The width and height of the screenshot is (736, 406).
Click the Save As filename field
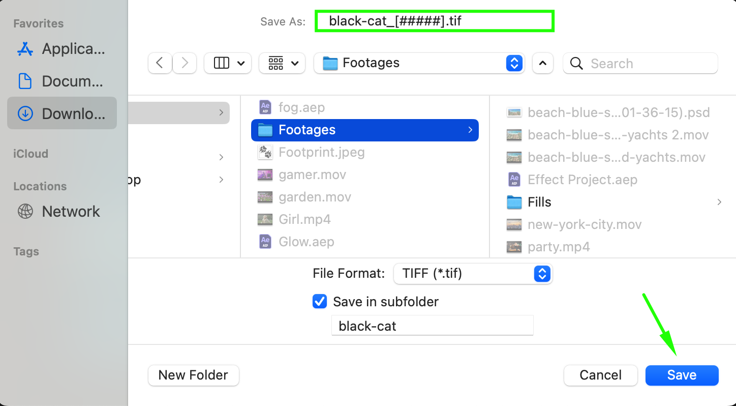tap(435, 21)
